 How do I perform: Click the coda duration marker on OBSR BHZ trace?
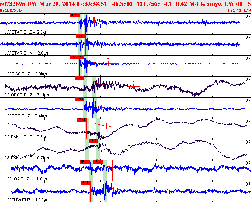point(134,86)
